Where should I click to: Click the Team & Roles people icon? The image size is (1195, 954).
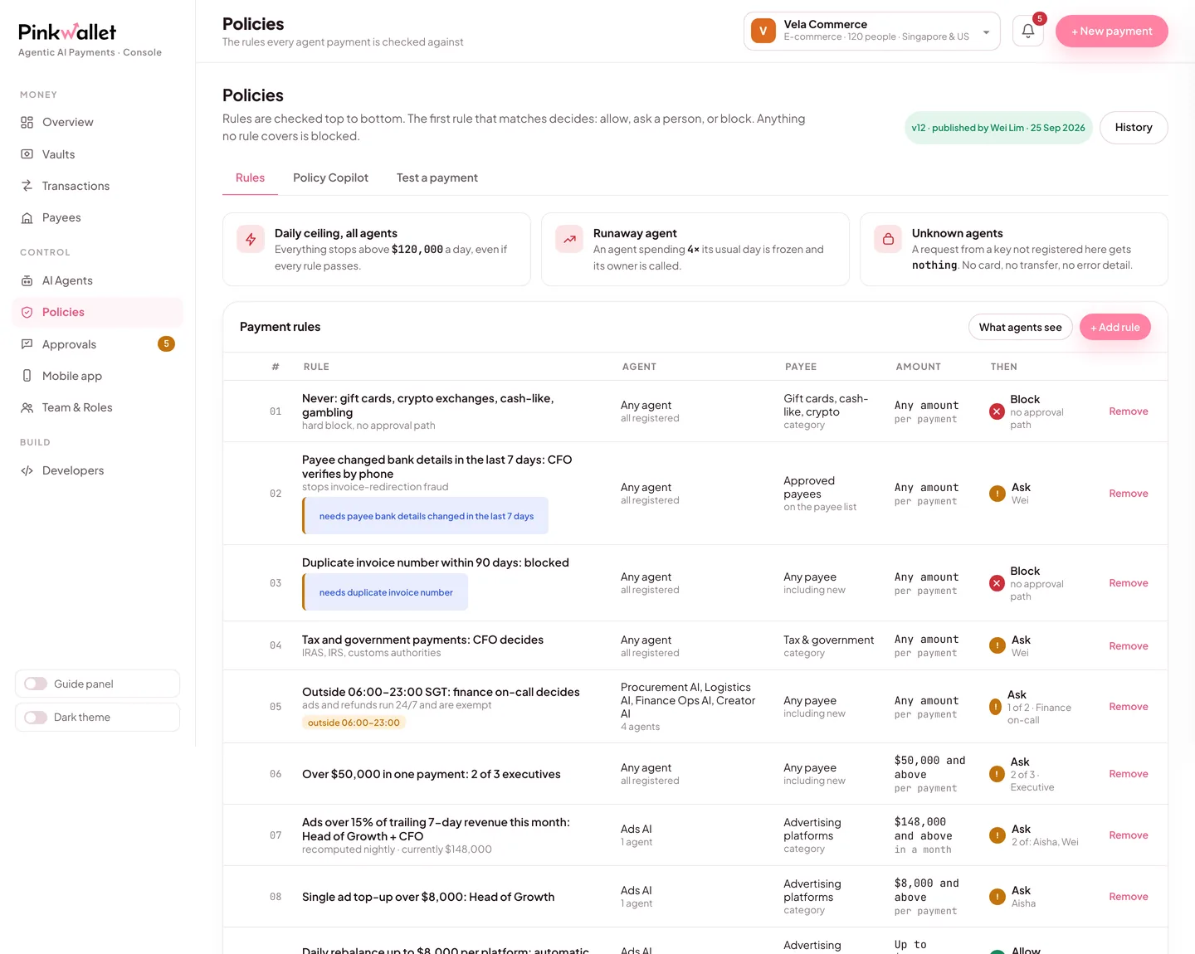click(27, 407)
